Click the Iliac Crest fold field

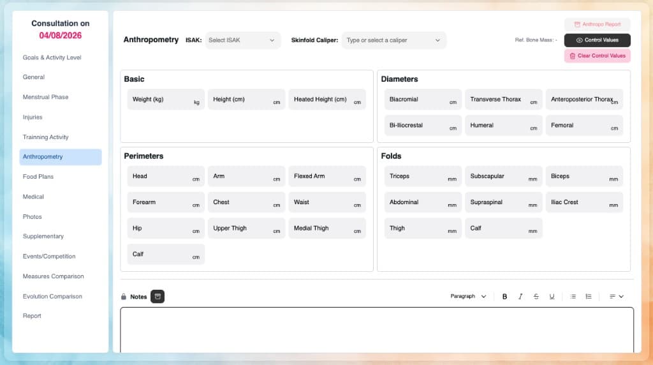pyautogui.click(x=585, y=202)
